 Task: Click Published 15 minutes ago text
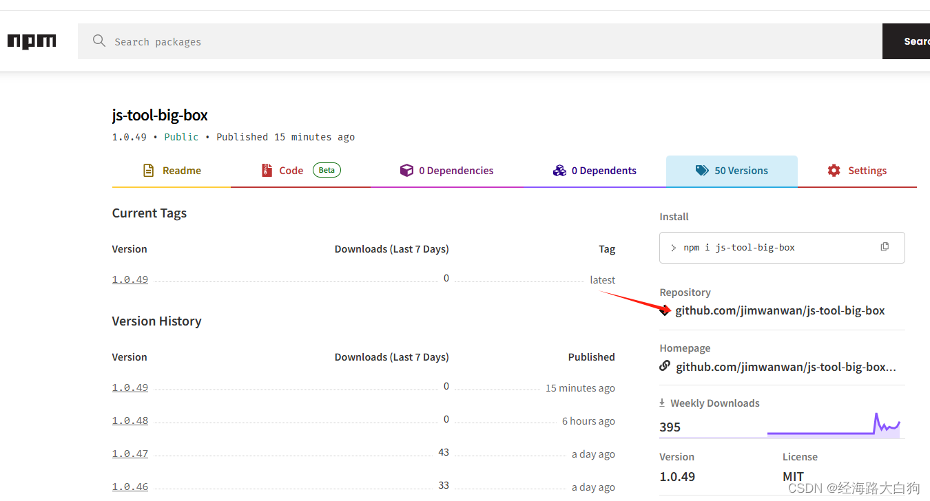(x=286, y=137)
